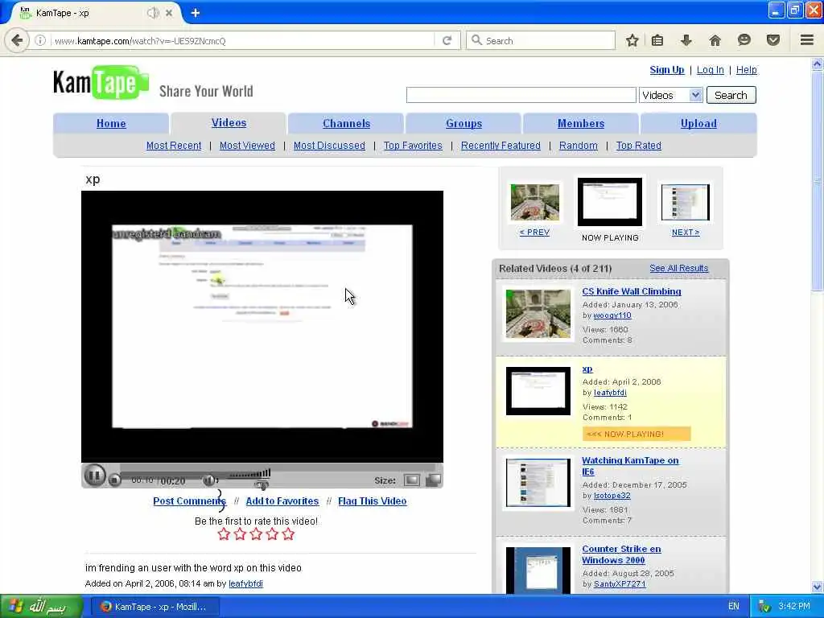Click the Help link
824x618 pixels.
pyautogui.click(x=746, y=70)
